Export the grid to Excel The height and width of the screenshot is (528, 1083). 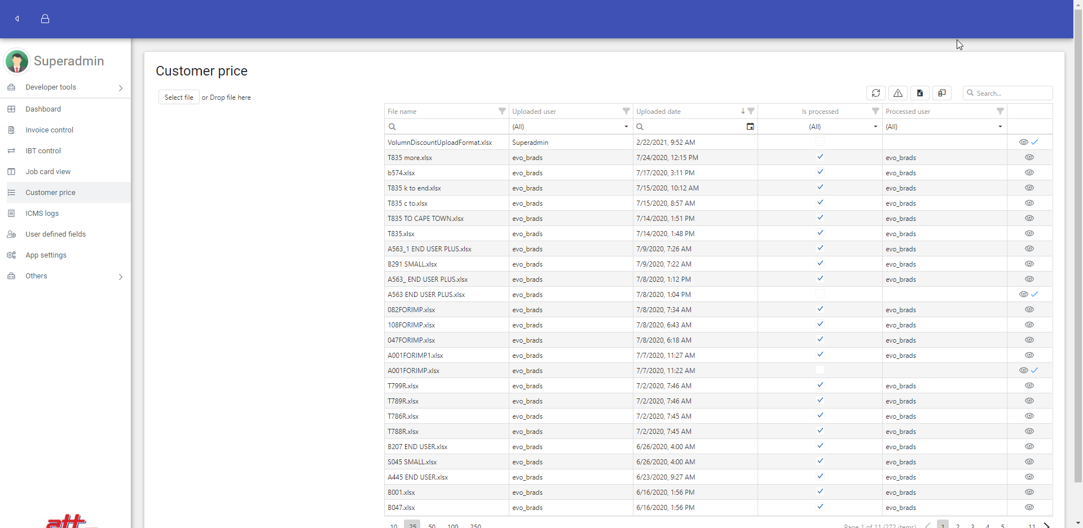(920, 93)
